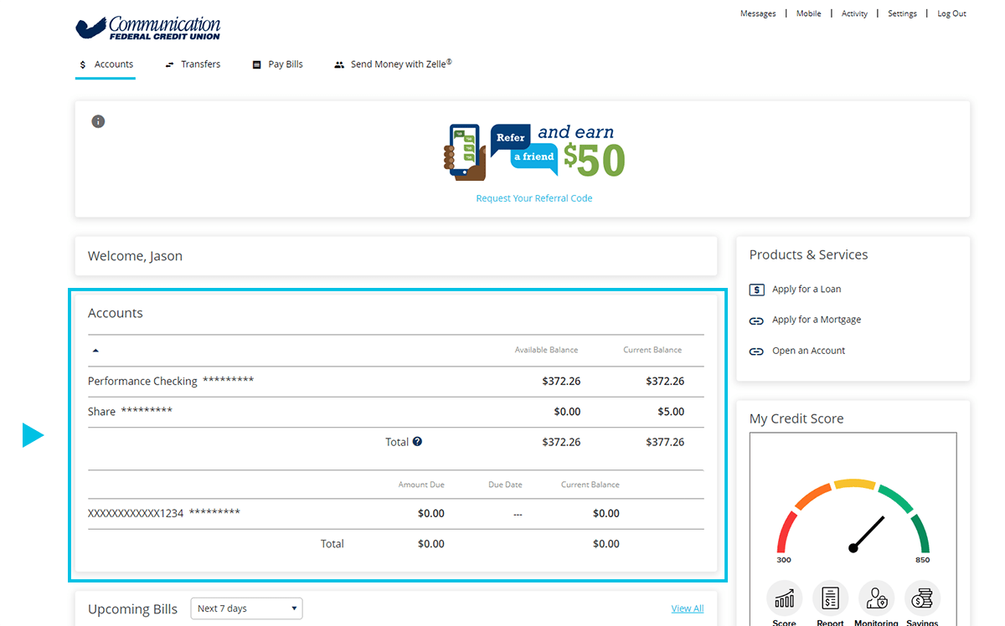This screenshot has width=1005, height=626.
Task: Open the Savings icon in credit panel
Action: coord(922,598)
